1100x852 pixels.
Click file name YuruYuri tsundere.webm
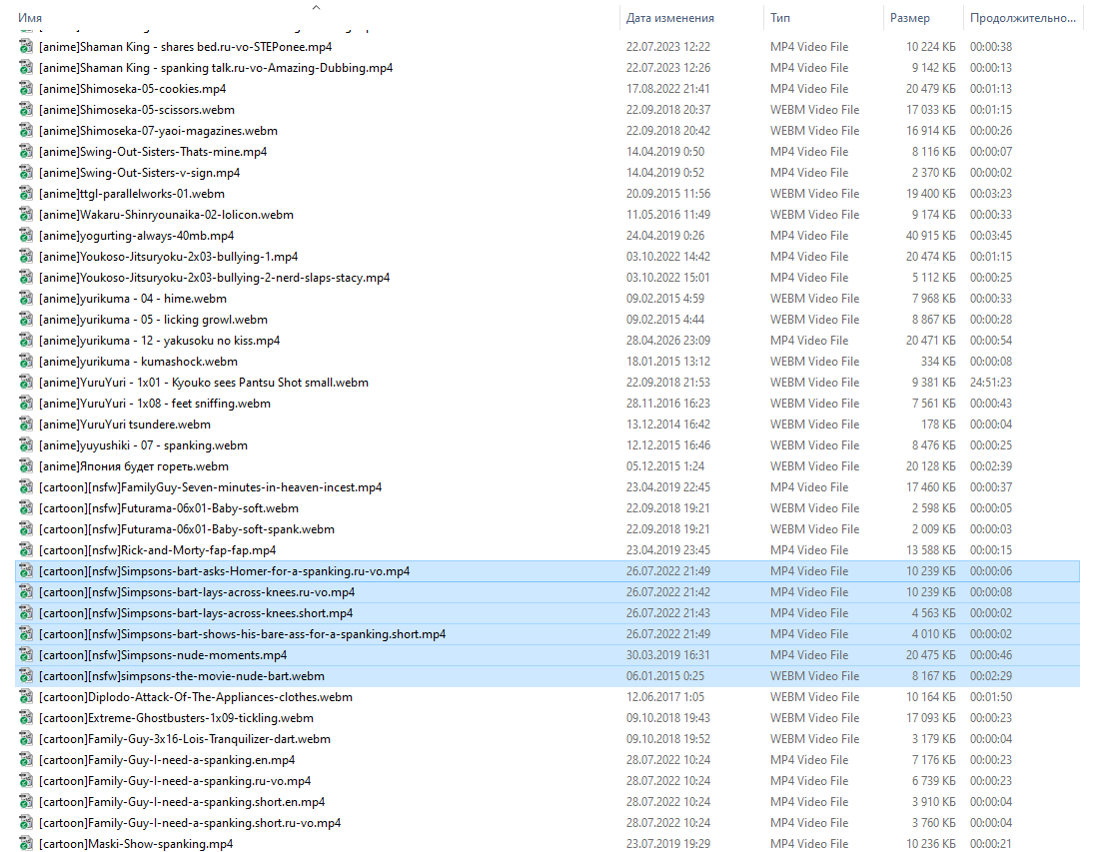125,425
